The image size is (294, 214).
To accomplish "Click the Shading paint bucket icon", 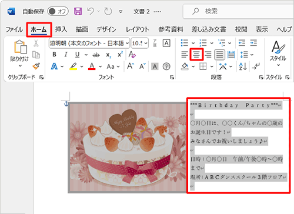I will [185, 66].
